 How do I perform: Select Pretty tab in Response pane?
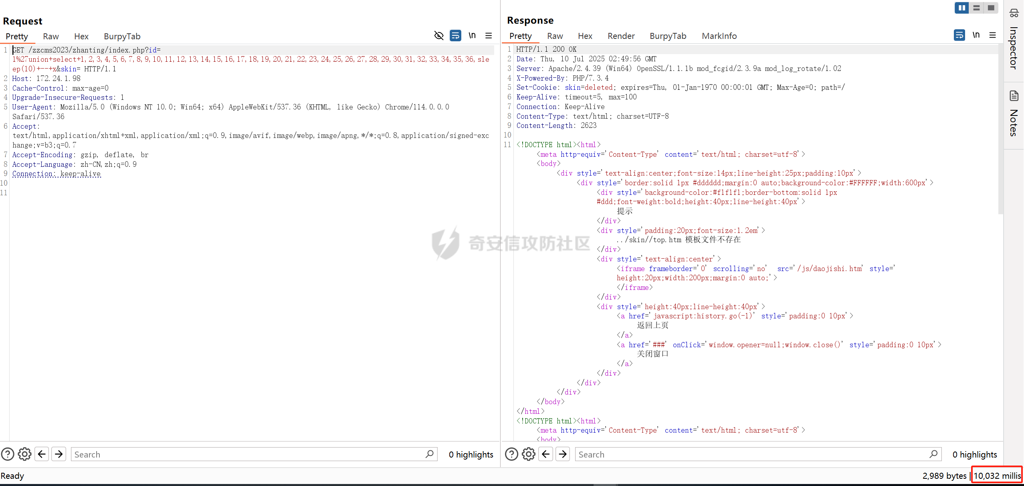(521, 36)
